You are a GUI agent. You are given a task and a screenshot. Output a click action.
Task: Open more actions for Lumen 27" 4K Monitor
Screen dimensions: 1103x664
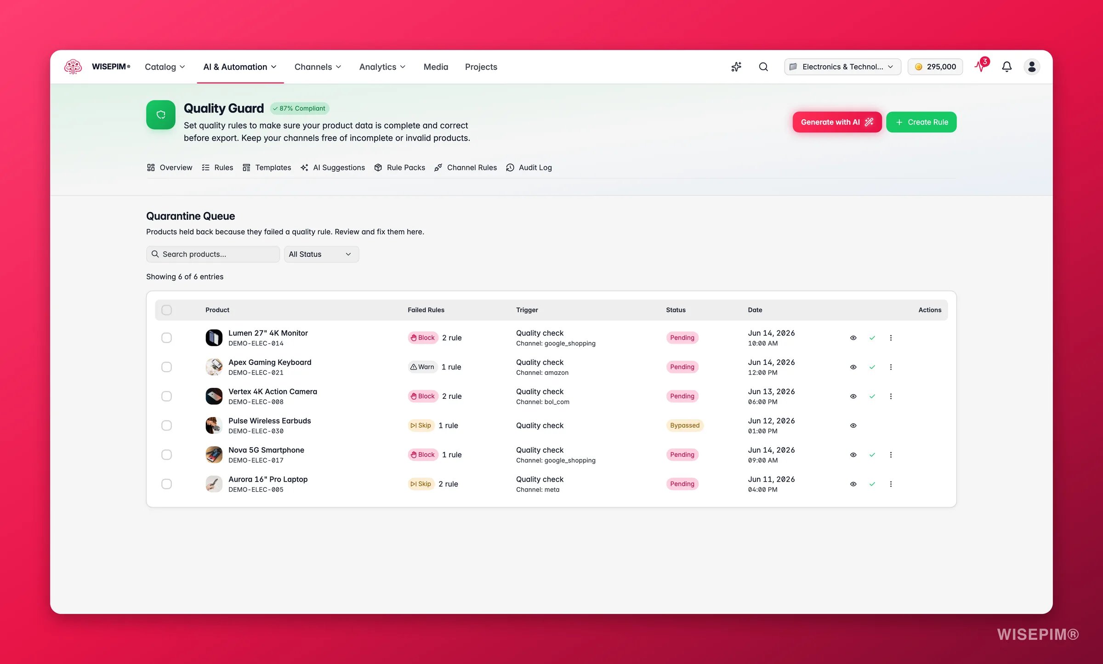pyautogui.click(x=891, y=338)
